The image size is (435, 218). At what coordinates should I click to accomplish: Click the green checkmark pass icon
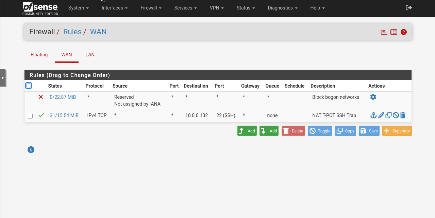[x=41, y=115]
